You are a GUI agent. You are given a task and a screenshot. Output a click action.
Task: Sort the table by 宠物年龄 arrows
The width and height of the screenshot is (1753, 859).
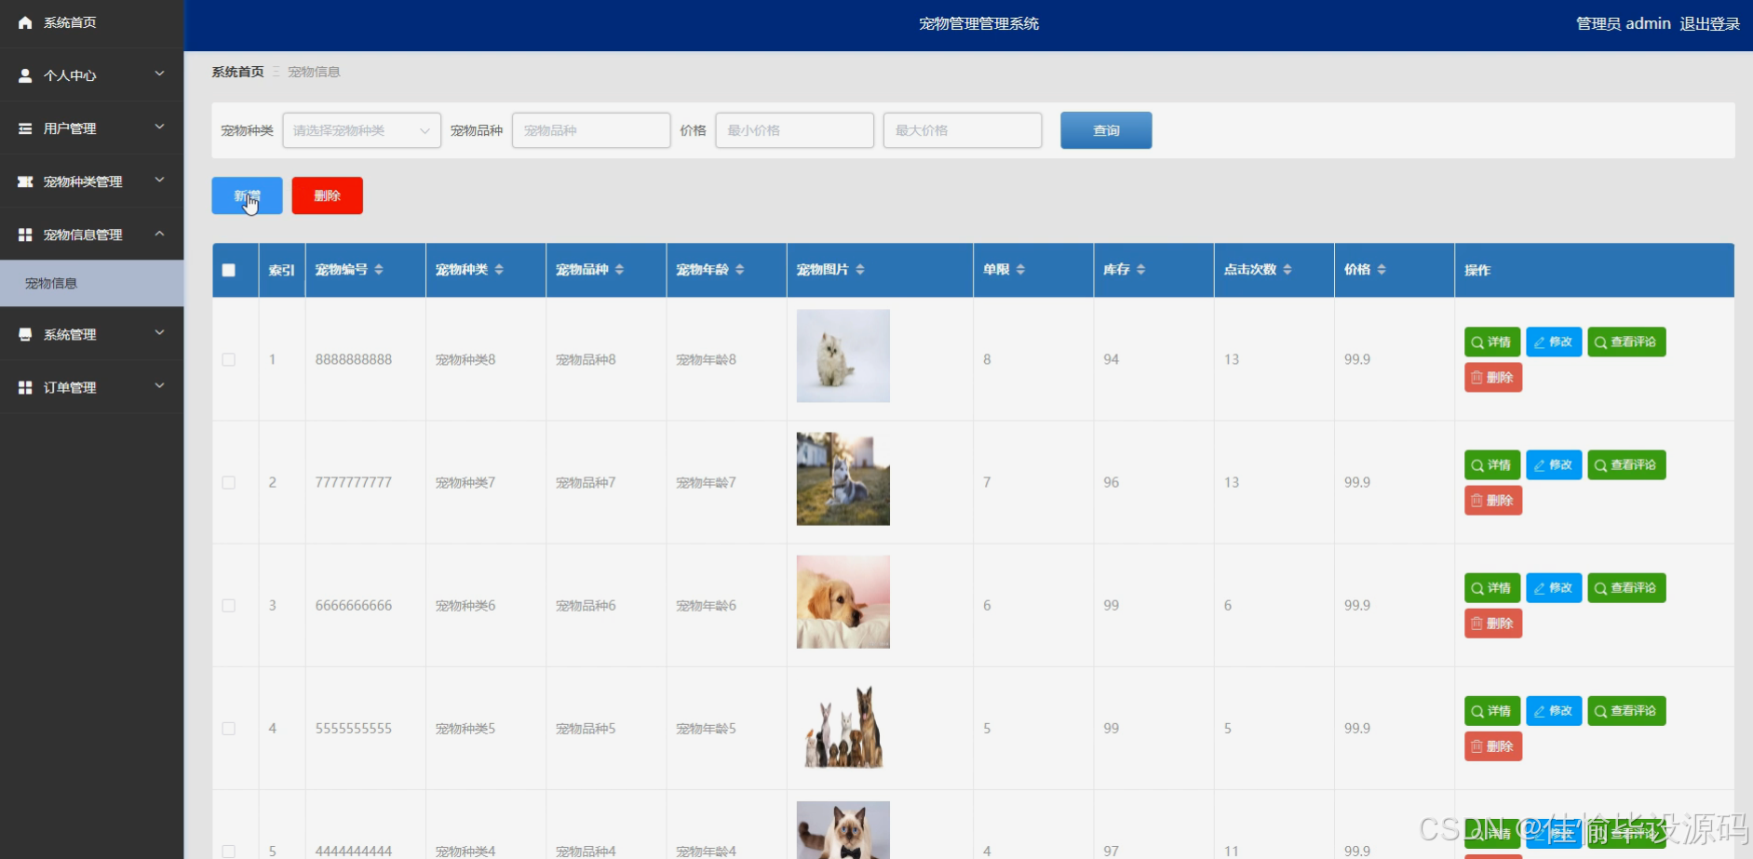click(740, 270)
